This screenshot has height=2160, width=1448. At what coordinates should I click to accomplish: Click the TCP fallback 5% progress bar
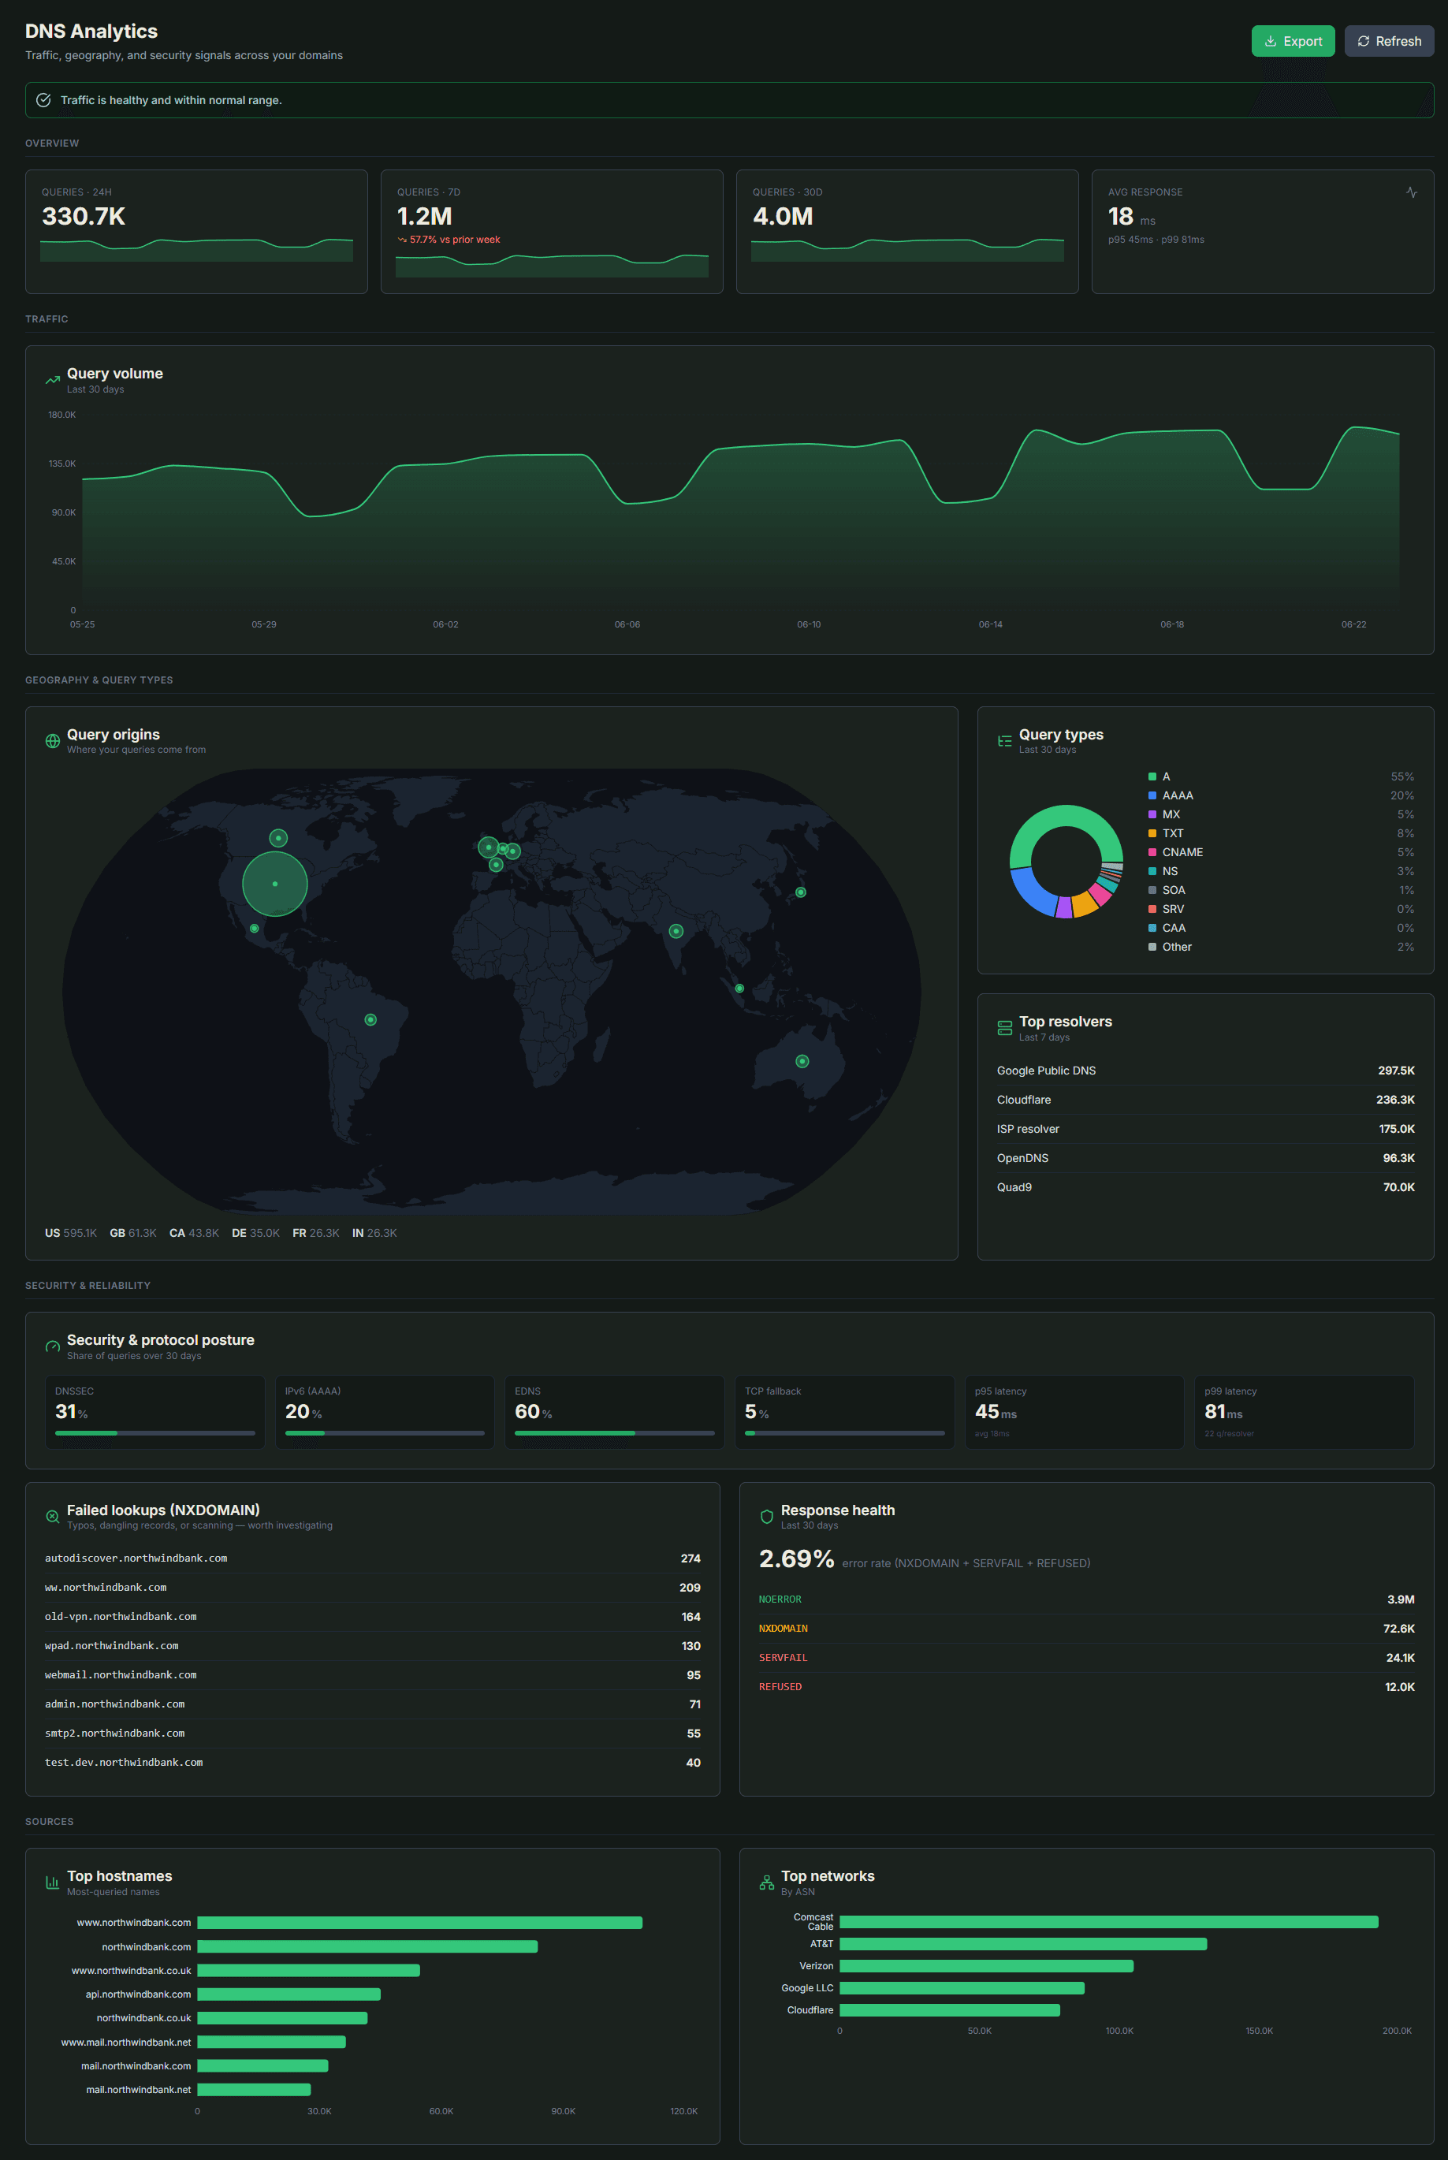(x=845, y=1432)
